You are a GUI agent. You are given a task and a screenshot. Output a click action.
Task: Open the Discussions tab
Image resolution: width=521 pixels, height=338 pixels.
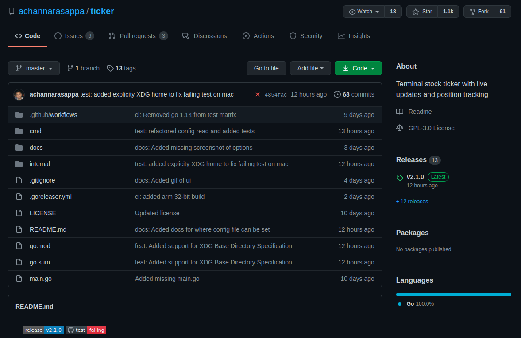[205, 36]
